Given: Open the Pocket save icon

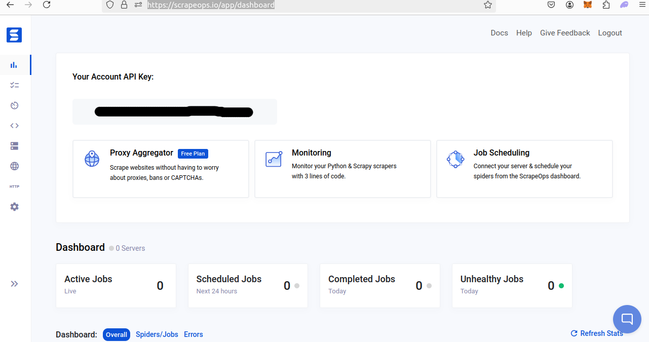Looking at the screenshot, I should click(x=552, y=5).
